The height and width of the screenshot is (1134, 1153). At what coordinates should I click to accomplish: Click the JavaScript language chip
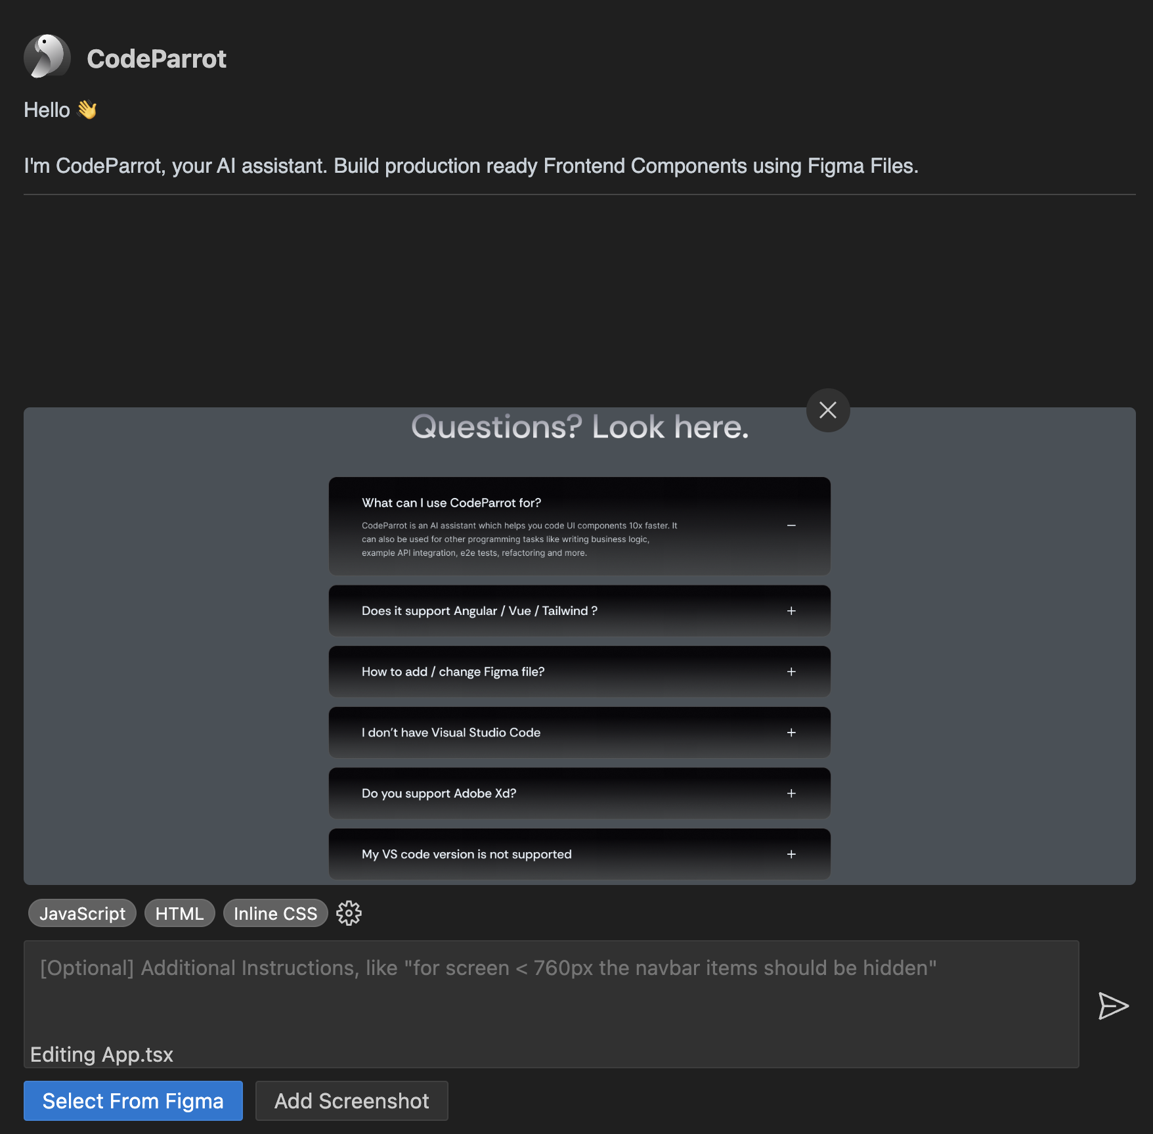pos(82,913)
